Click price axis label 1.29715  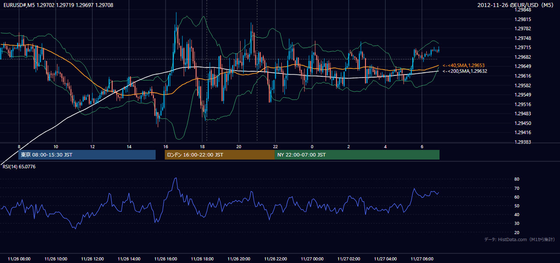(x=522, y=48)
